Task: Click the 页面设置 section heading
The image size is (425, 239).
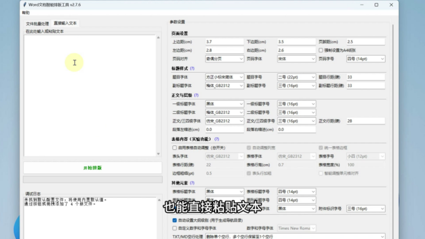Action: [x=180, y=33]
